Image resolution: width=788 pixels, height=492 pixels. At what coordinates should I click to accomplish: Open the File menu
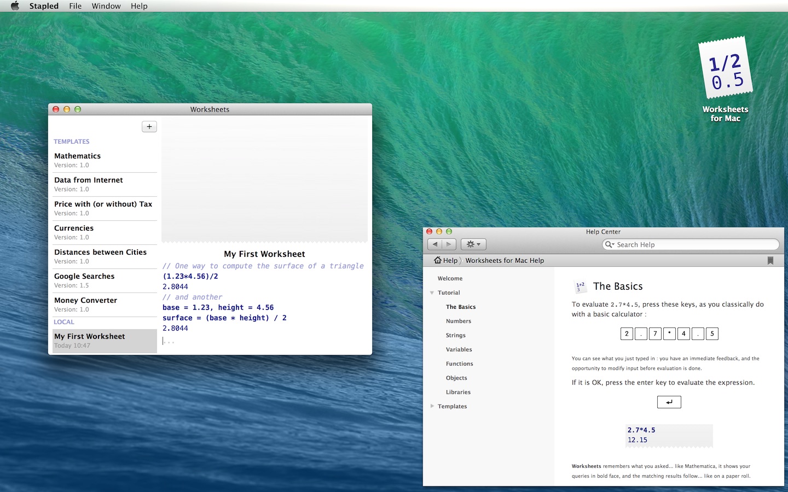tap(75, 6)
